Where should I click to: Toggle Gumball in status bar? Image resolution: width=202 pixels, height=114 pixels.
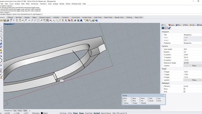tap(97, 113)
